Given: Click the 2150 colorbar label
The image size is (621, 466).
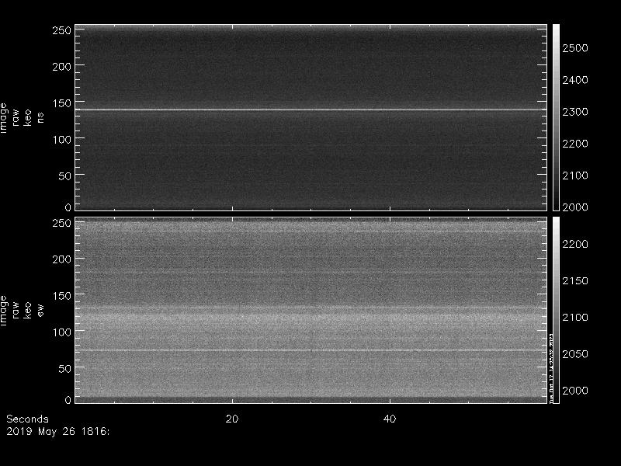Looking at the screenshot, I should (x=575, y=280).
